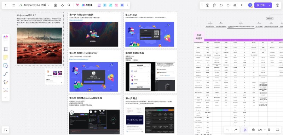Click the celebration confetti icon
Viewport: 283px width, 135px height.
pyautogui.click(x=214, y=5)
